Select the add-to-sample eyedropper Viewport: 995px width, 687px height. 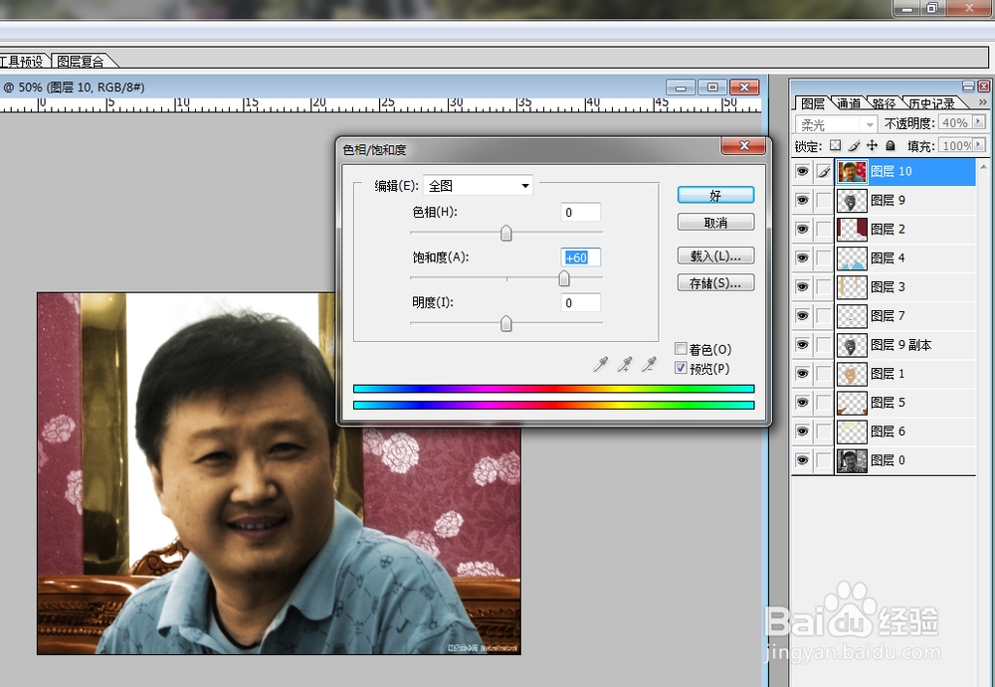625,364
